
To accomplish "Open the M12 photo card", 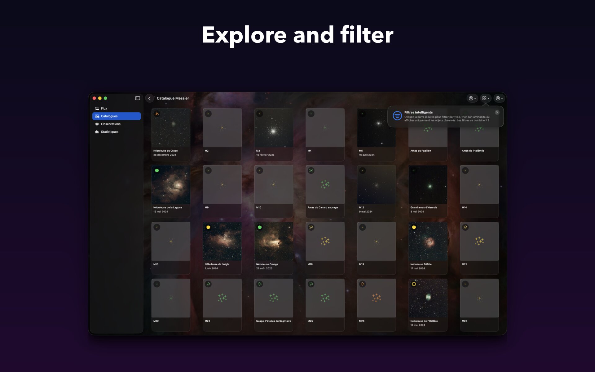I will pos(377,191).
